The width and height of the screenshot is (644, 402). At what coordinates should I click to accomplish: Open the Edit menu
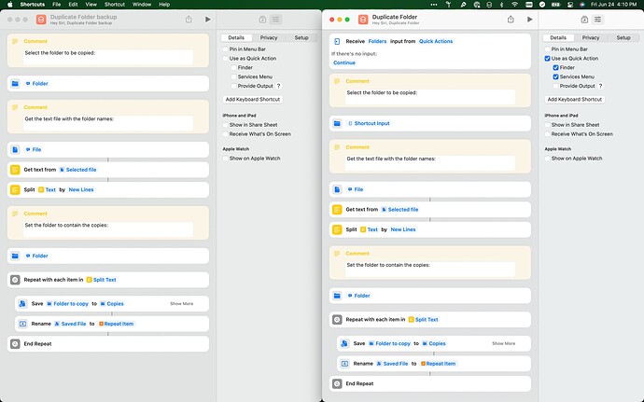73,5
